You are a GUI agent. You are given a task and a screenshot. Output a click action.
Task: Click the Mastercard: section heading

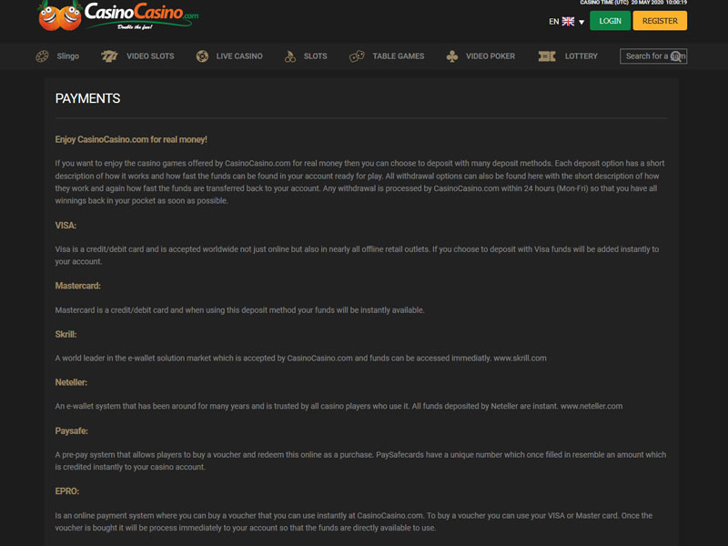[77, 286]
